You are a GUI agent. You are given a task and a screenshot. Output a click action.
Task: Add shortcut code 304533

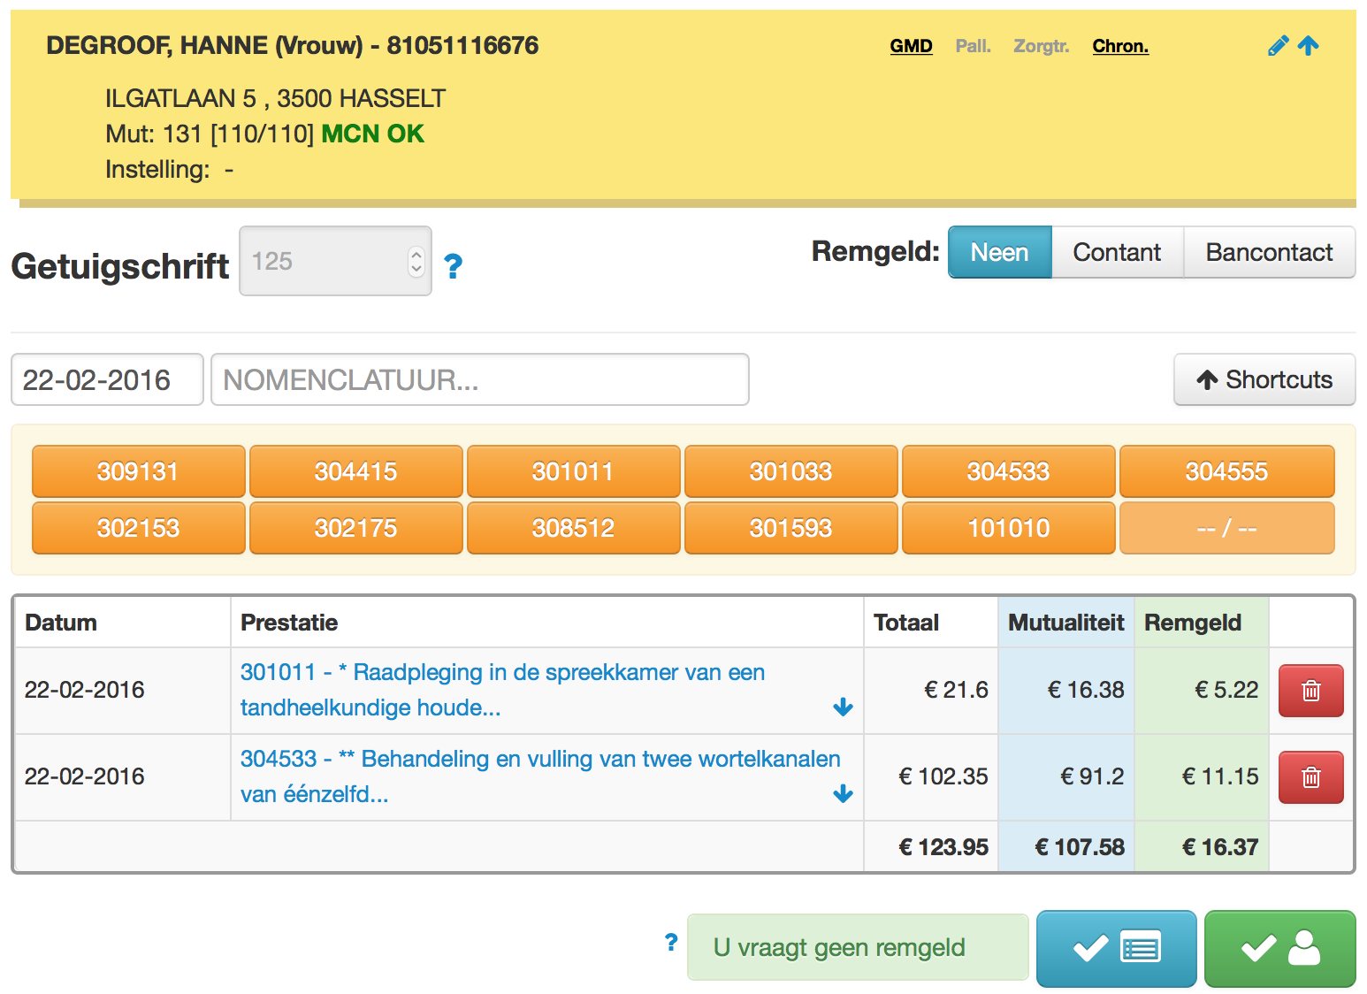(x=1009, y=471)
